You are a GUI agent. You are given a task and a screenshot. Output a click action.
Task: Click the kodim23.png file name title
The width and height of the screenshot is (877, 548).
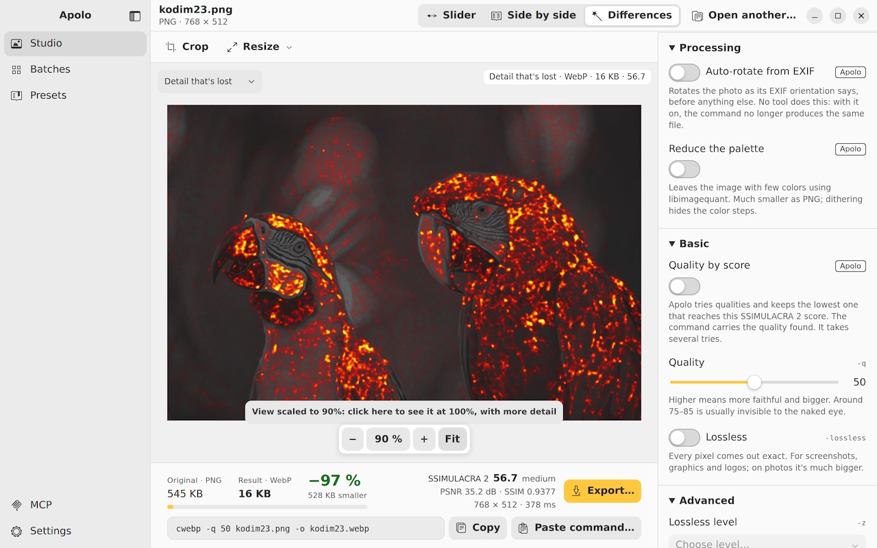[195, 10]
